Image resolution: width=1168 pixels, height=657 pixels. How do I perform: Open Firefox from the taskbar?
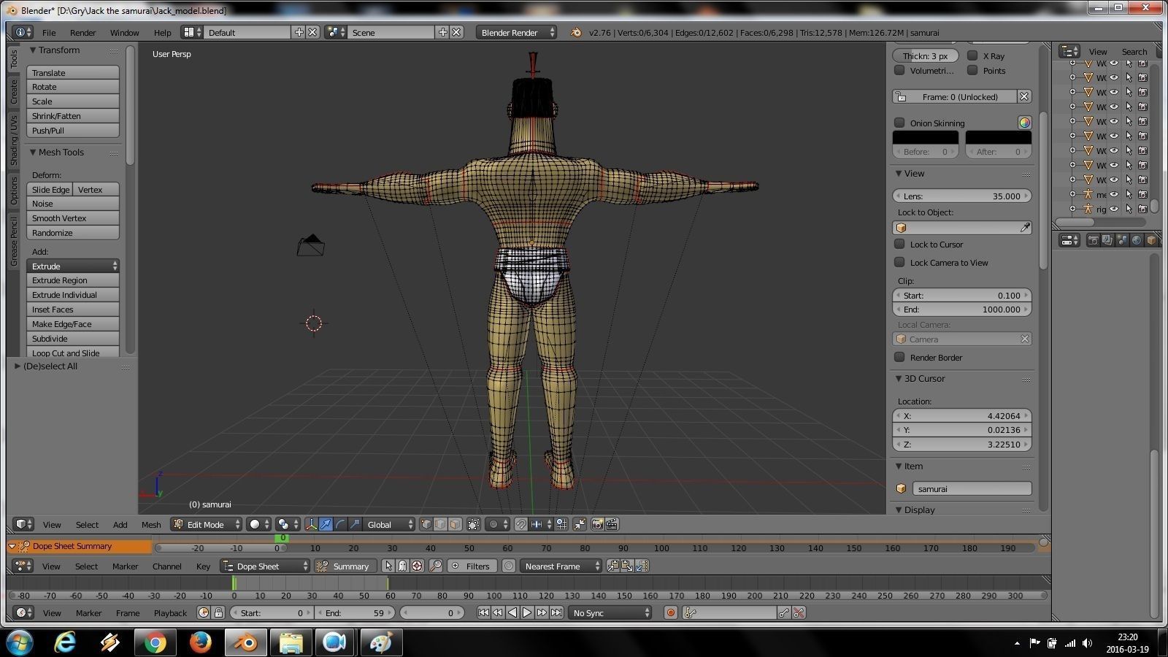pos(200,642)
